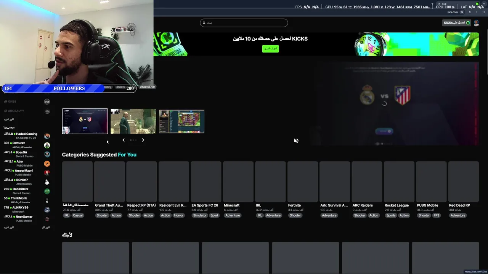This screenshot has height=274, width=488.
Task: Click the search magnifier icon
Action: pos(204,23)
